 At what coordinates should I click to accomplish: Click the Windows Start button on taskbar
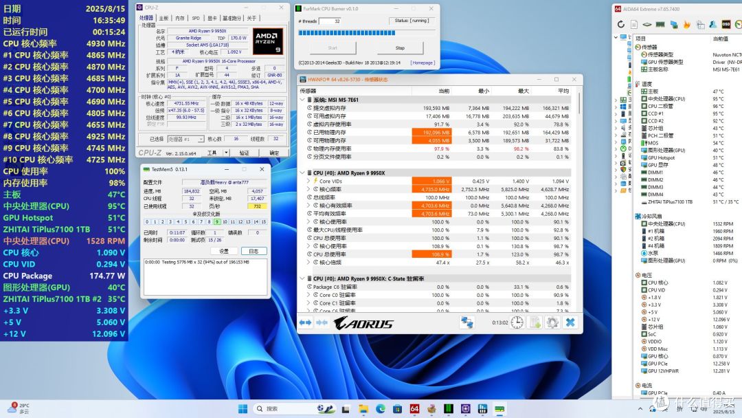pyautogui.click(x=243, y=408)
